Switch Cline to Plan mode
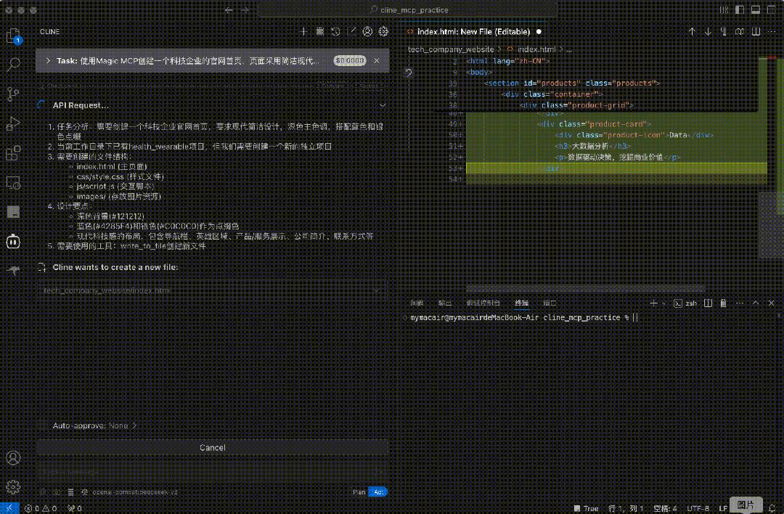Viewport: 784px width, 514px height. 359,491
